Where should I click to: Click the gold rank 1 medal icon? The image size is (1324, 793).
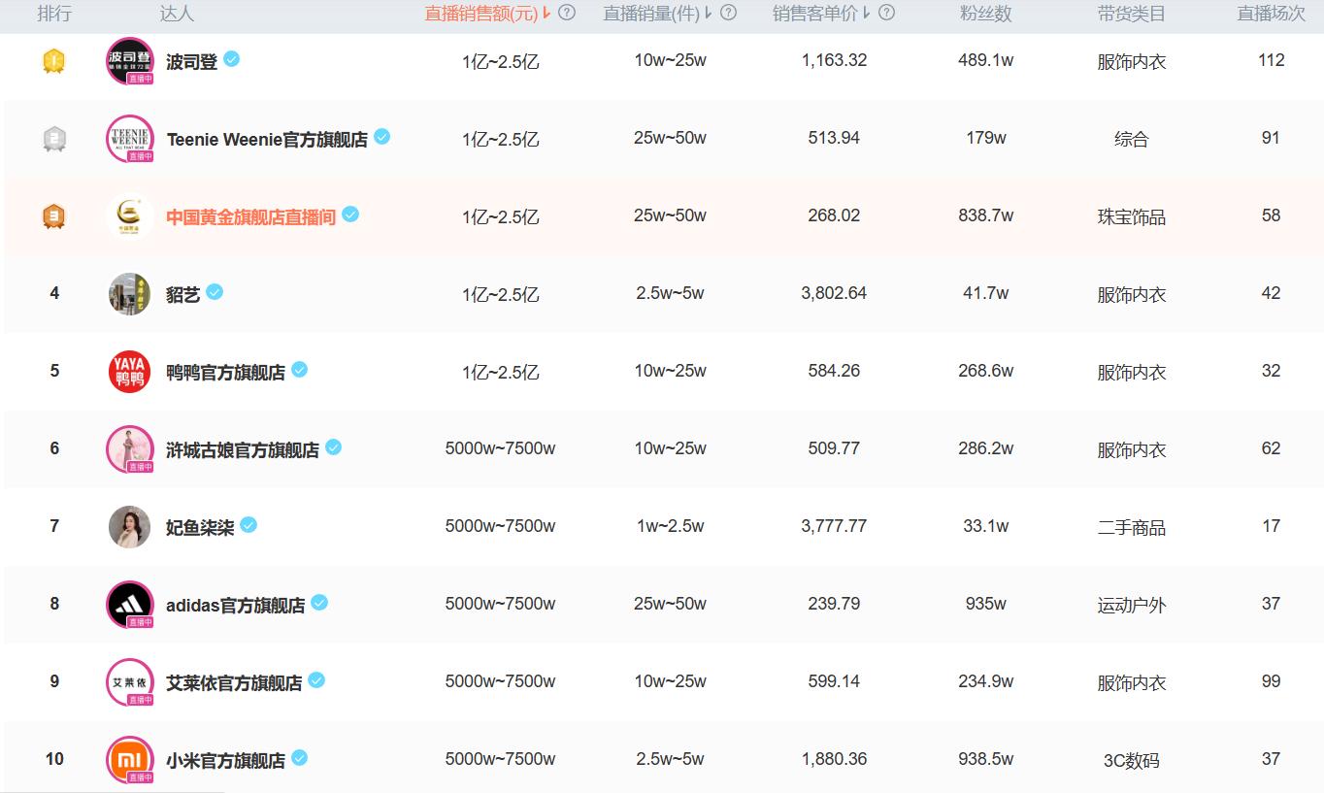click(x=54, y=61)
